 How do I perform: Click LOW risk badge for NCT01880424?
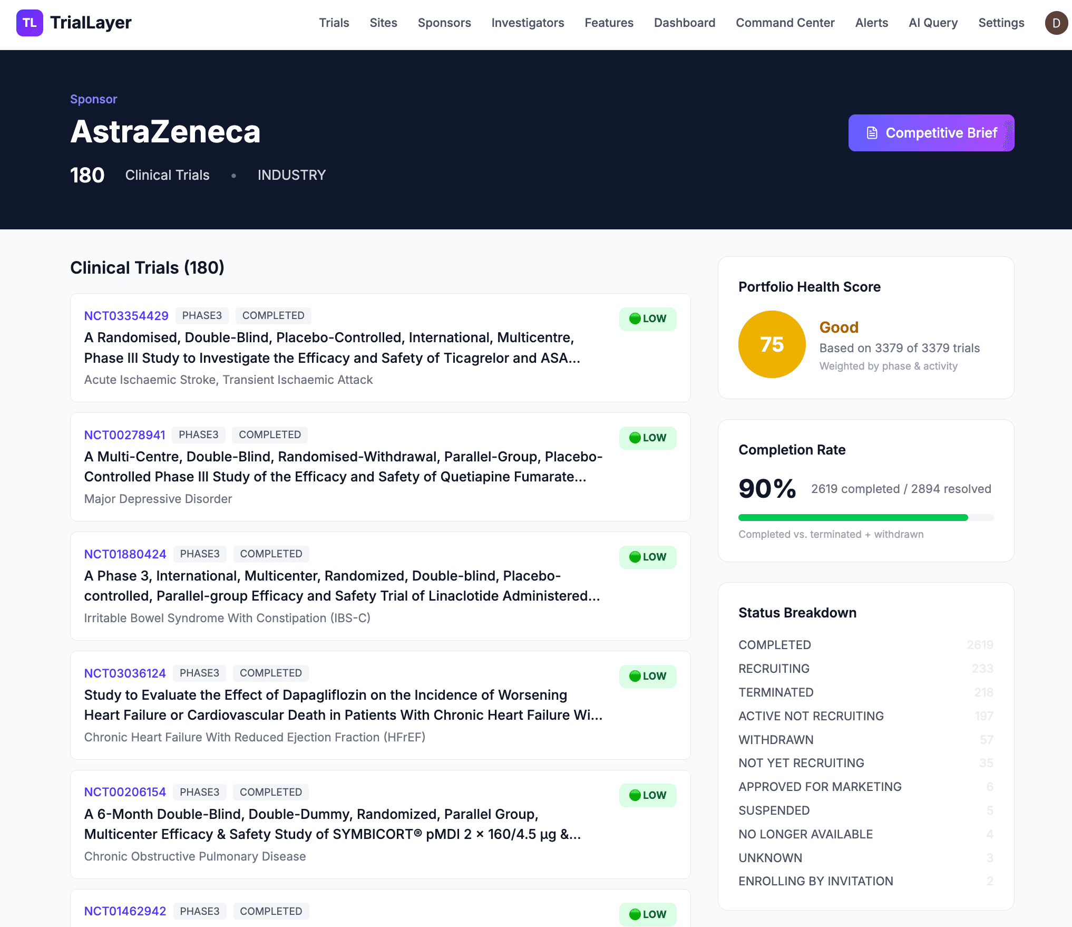click(648, 557)
